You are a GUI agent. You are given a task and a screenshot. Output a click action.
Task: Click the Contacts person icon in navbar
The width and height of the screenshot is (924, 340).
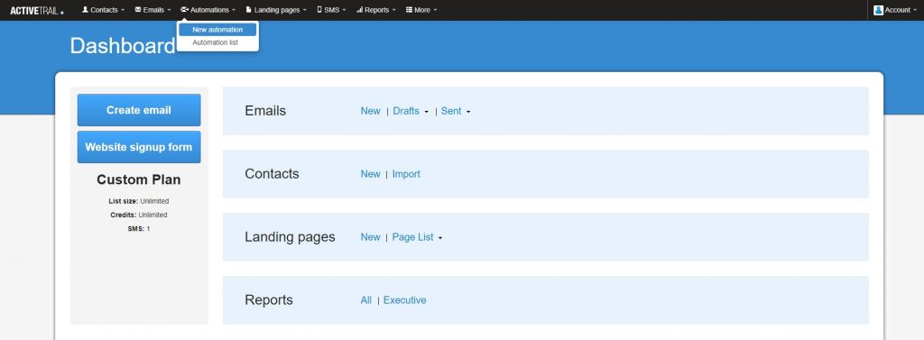point(85,9)
